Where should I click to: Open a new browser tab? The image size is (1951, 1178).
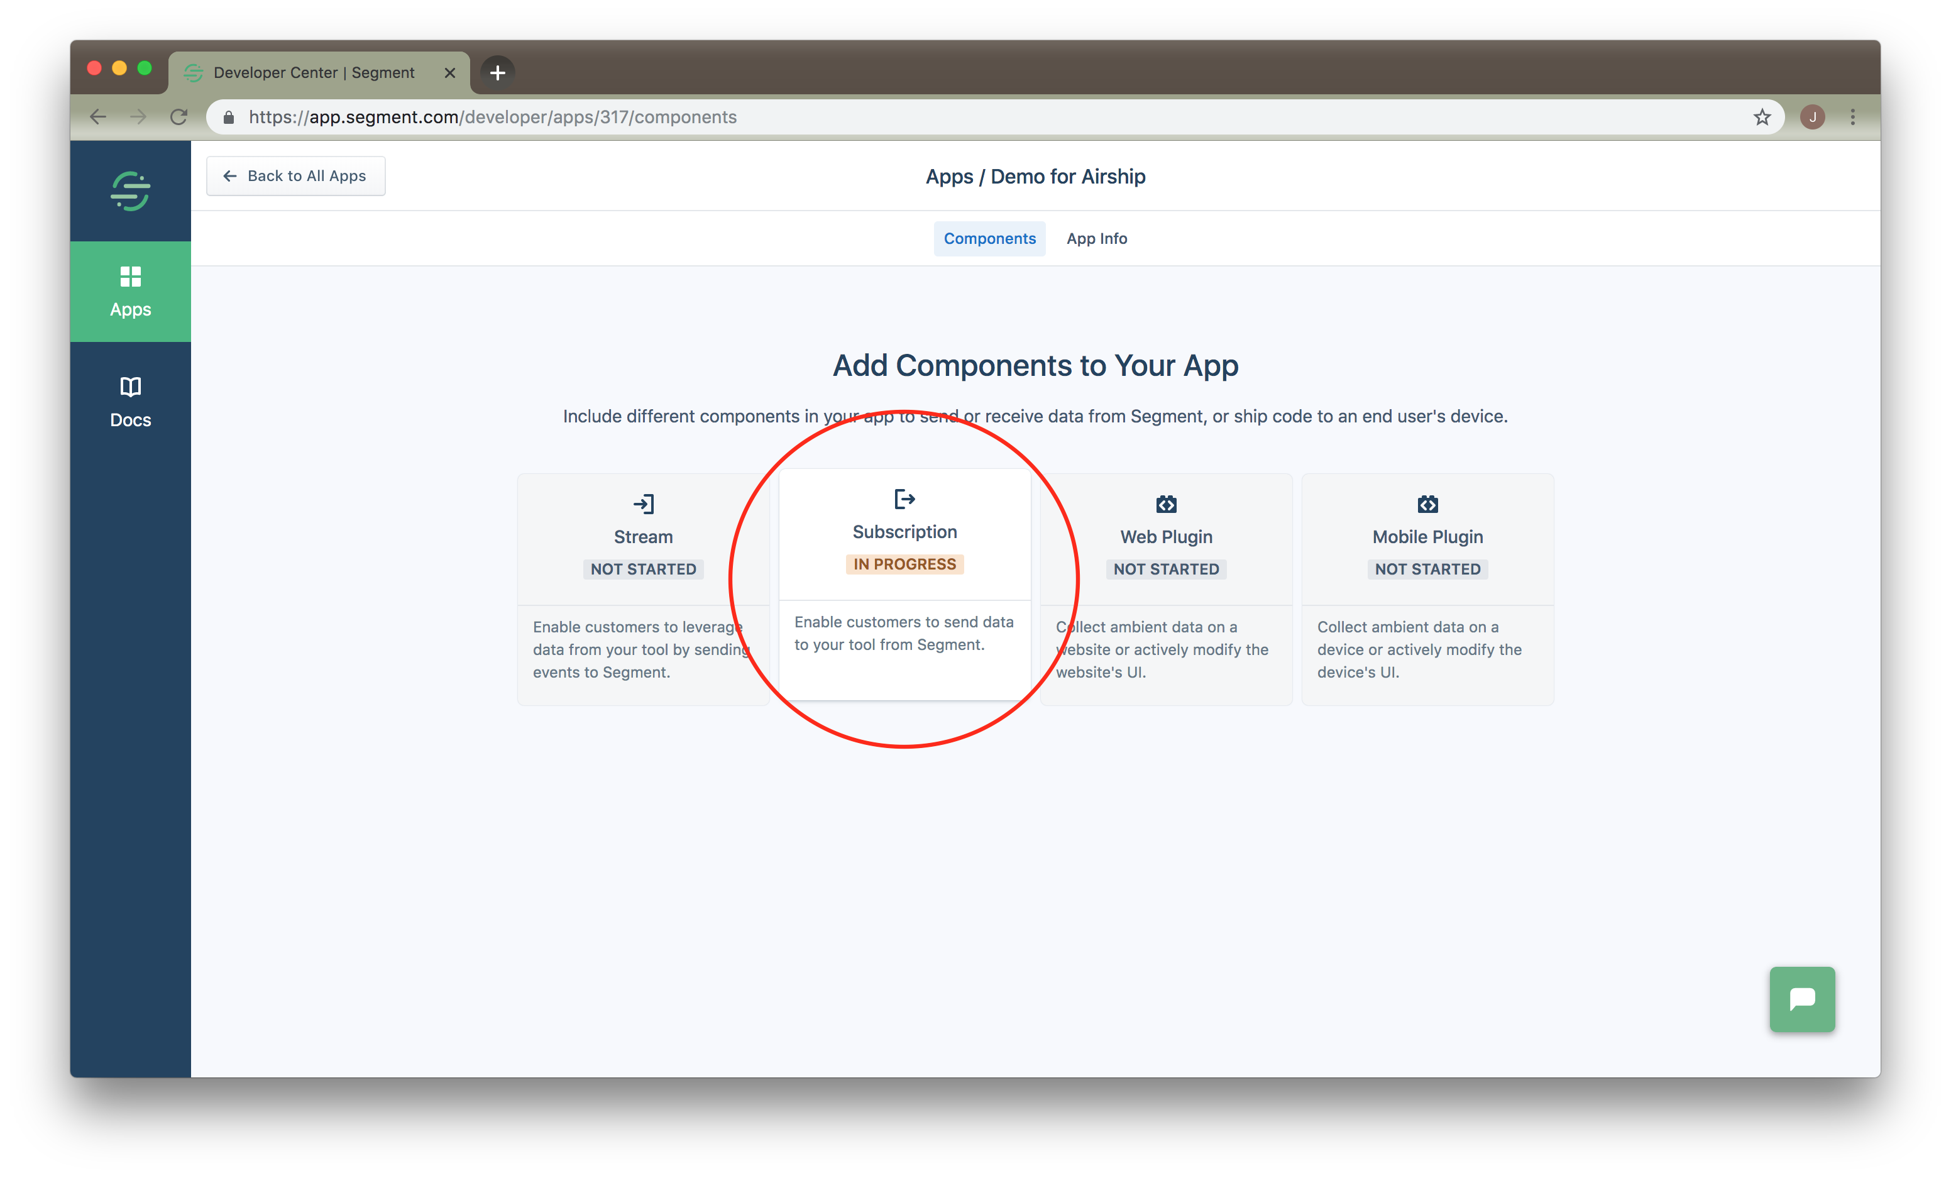pyautogui.click(x=497, y=73)
